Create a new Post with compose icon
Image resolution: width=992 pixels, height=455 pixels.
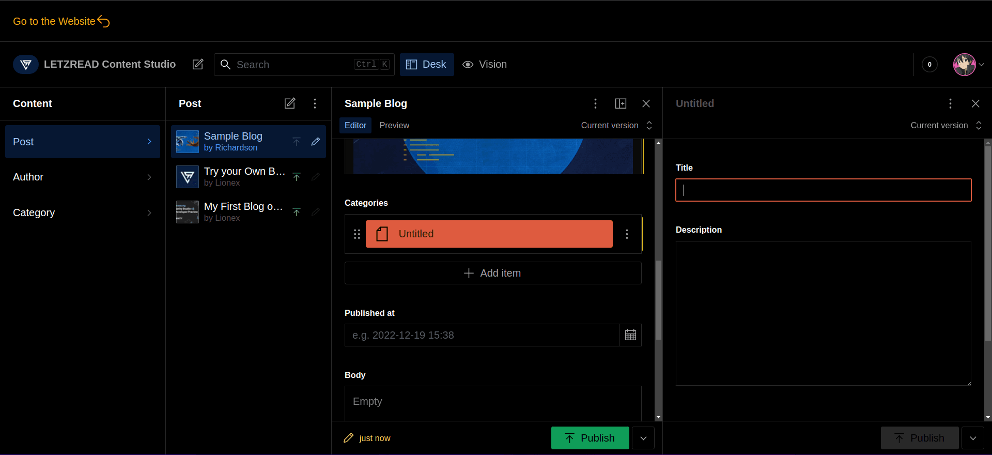pyautogui.click(x=290, y=103)
